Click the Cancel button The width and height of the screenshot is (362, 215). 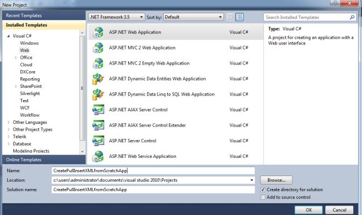coord(339,210)
